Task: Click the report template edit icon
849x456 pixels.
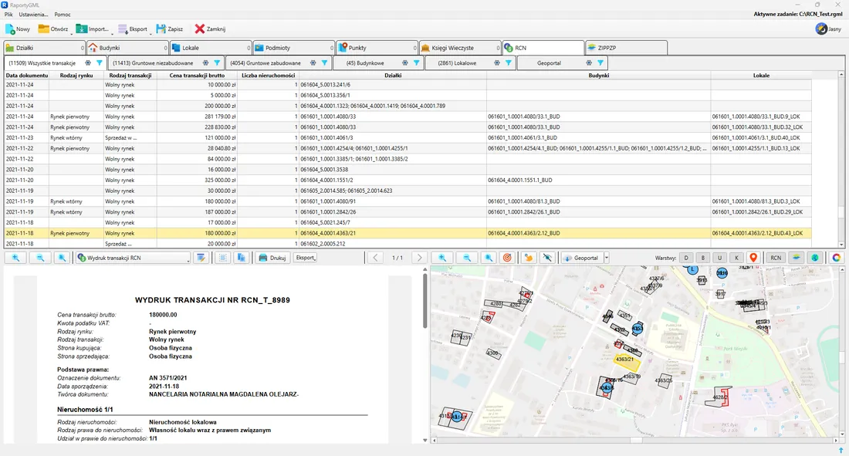Action: pyautogui.click(x=201, y=258)
